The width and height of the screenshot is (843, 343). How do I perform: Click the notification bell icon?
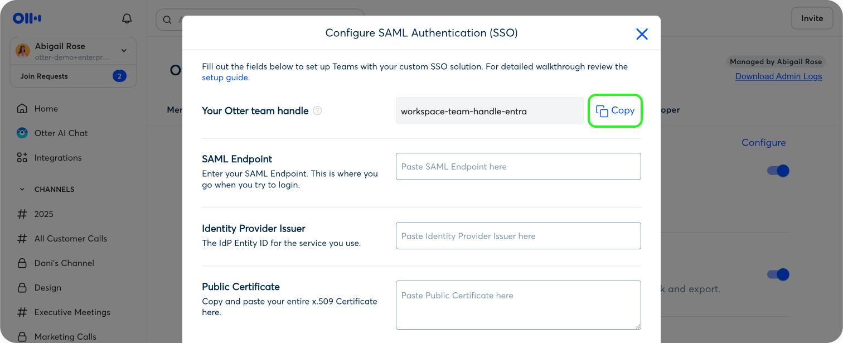(127, 18)
